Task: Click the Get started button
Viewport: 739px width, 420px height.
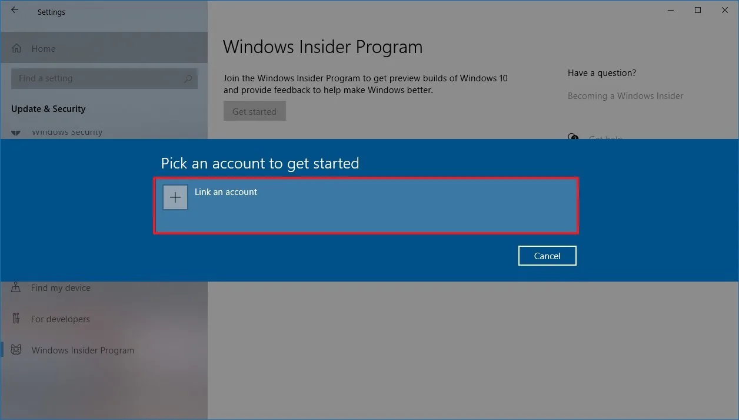Action: point(254,111)
